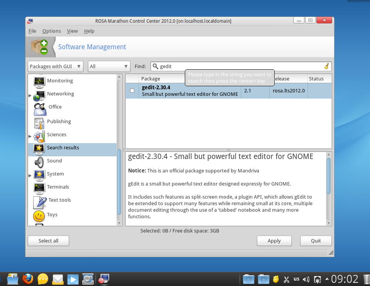Click the network connection tray icon

(317, 279)
